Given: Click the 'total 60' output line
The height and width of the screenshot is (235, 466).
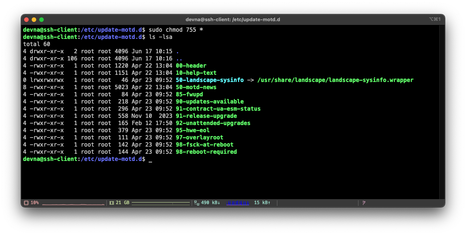Looking at the screenshot, I should point(37,44).
